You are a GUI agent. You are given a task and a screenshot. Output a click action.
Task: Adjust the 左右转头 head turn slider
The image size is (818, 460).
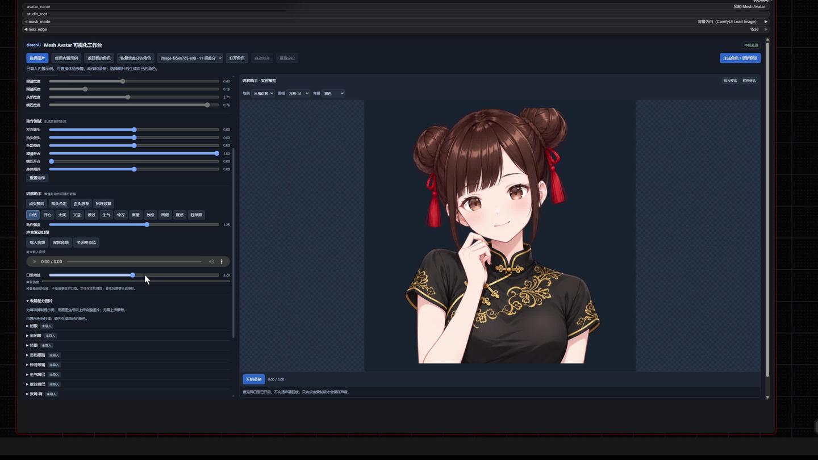coord(134,130)
